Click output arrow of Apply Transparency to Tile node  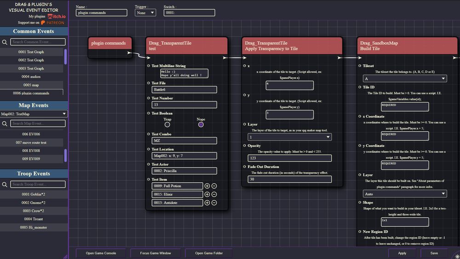(x=340, y=58)
